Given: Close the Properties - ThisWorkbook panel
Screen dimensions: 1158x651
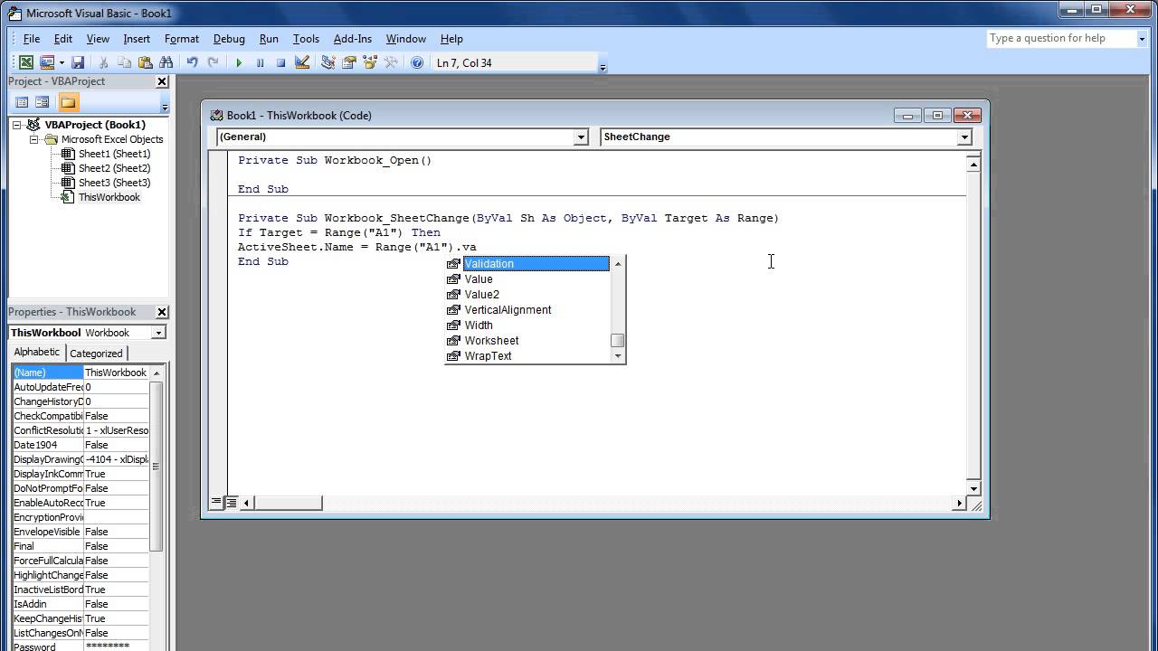Looking at the screenshot, I should pyautogui.click(x=162, y=312).
